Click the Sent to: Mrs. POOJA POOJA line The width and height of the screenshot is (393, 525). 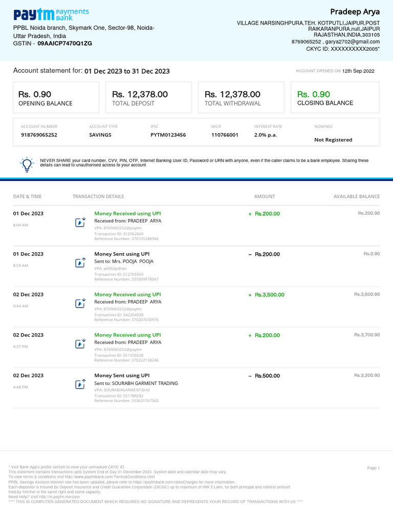124,261
